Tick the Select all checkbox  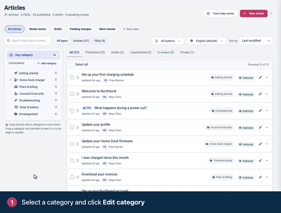click(x=72, y=64)
